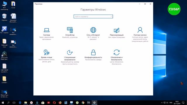Click the magnifier icon in settings search box
187x105 pixels.
pyautogui.click(x=111, y=16)
